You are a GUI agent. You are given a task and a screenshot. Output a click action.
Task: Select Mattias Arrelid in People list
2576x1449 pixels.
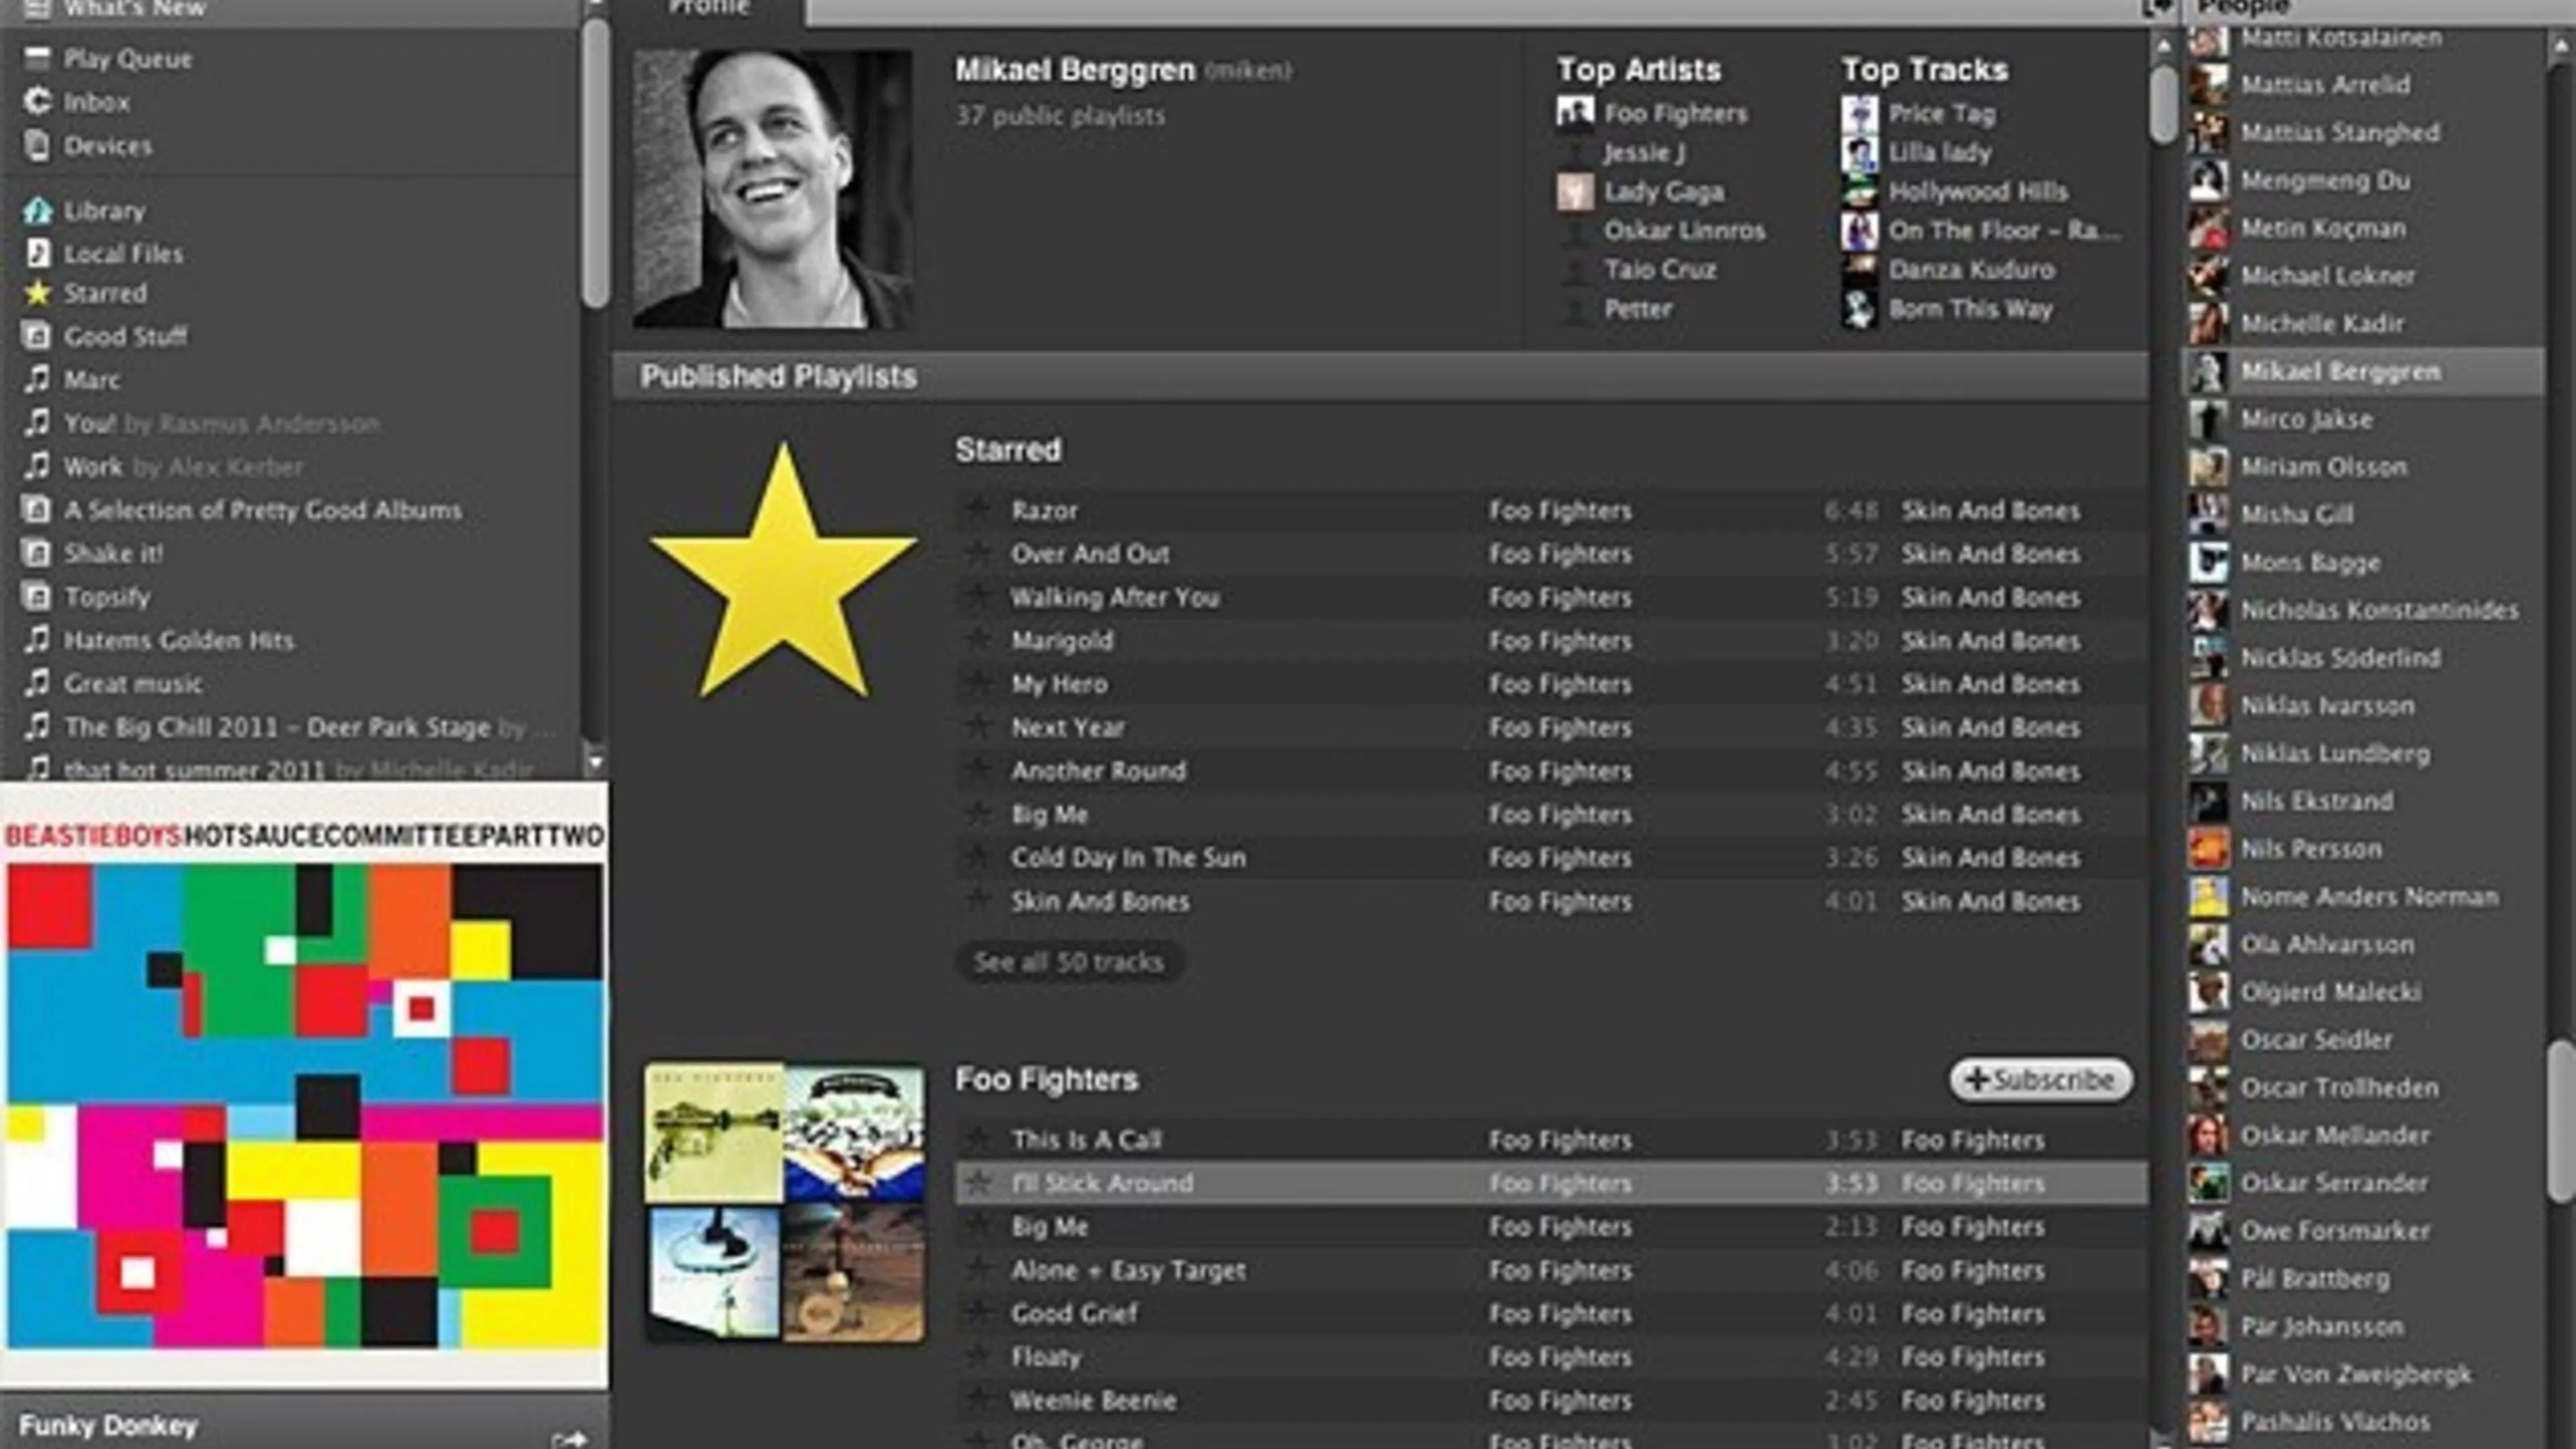tap(2324, 84)
